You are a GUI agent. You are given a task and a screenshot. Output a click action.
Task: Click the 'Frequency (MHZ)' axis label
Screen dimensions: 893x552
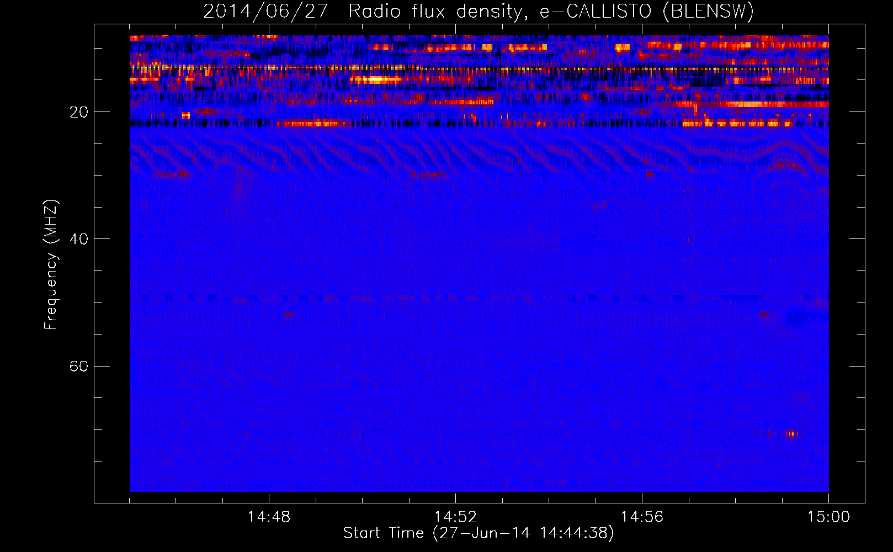[x=50, y=265]
